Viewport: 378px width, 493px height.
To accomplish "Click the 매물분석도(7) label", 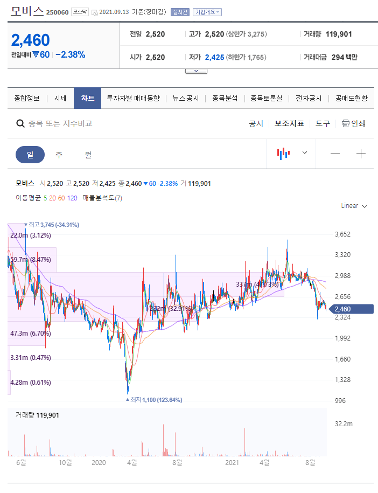I will click(x=102, y=198).
